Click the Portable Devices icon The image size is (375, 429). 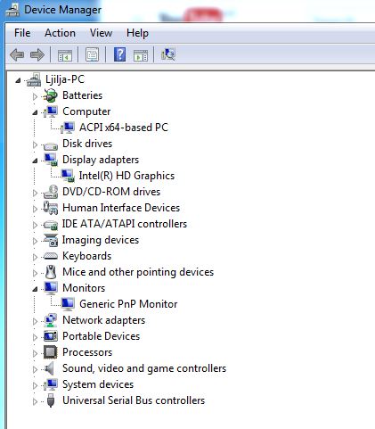tap(51, 336)
